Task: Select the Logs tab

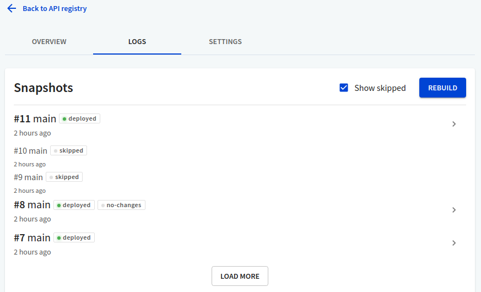Action: click(x=137, y=42)
